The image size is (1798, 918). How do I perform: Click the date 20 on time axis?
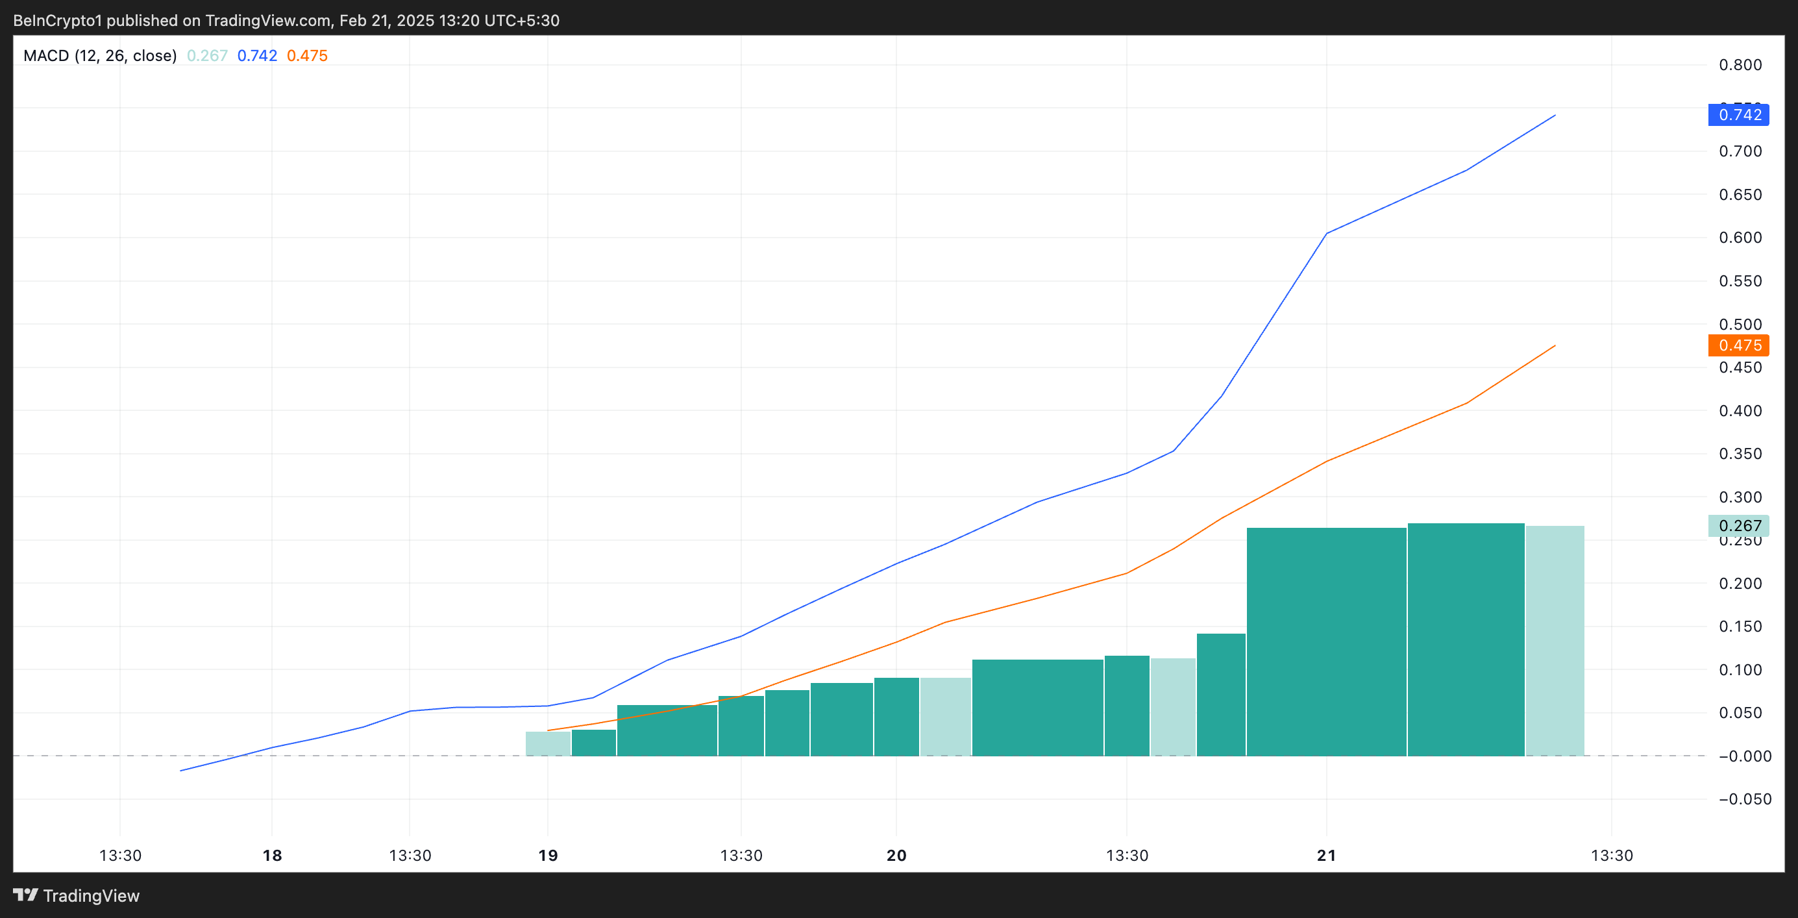896,855
